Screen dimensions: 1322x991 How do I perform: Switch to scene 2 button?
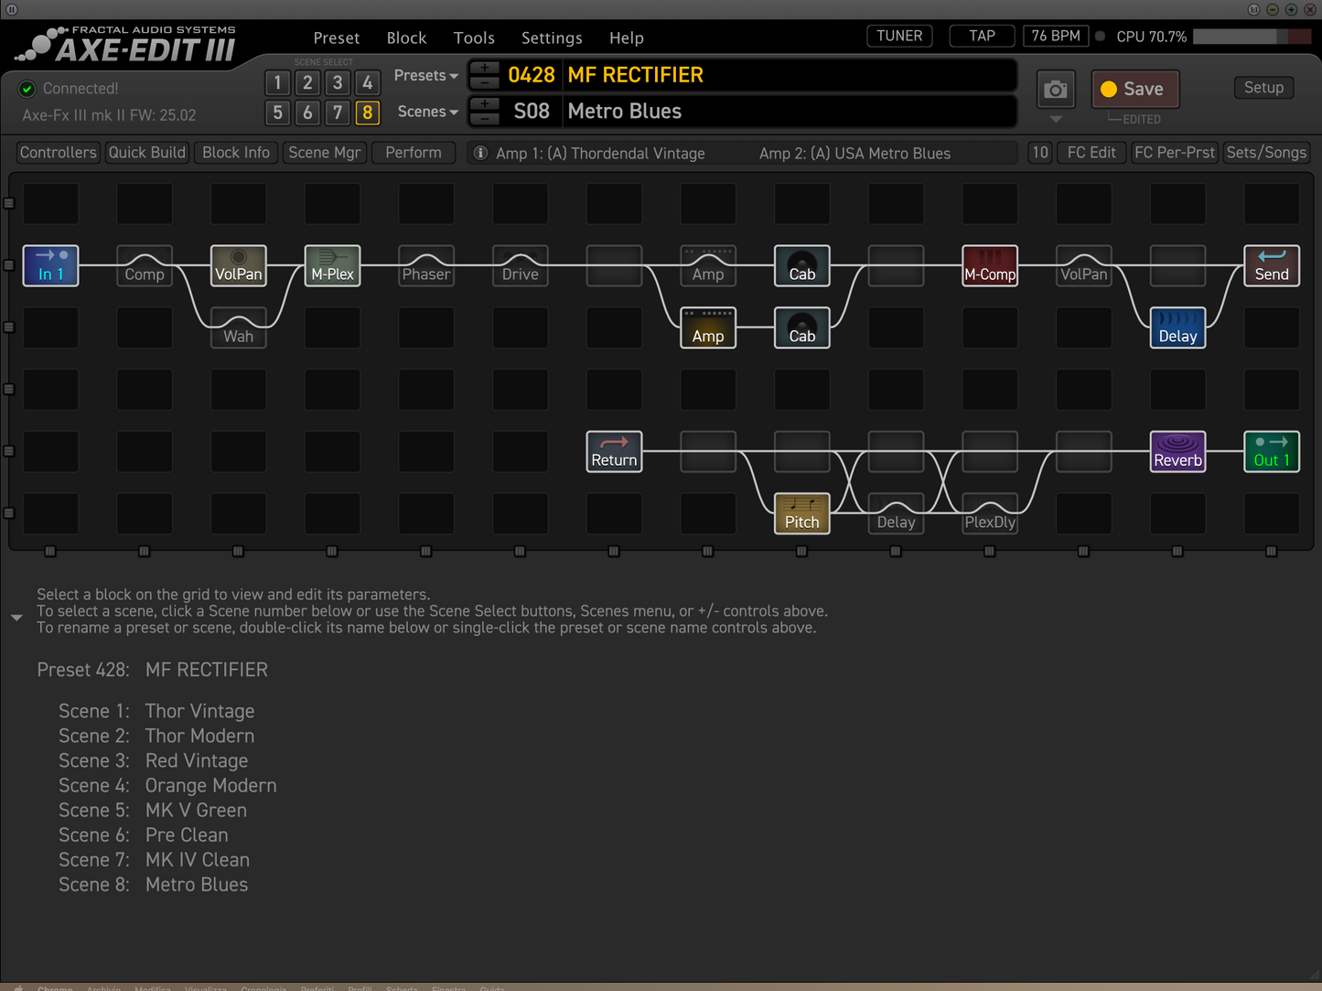coord(308,83)
